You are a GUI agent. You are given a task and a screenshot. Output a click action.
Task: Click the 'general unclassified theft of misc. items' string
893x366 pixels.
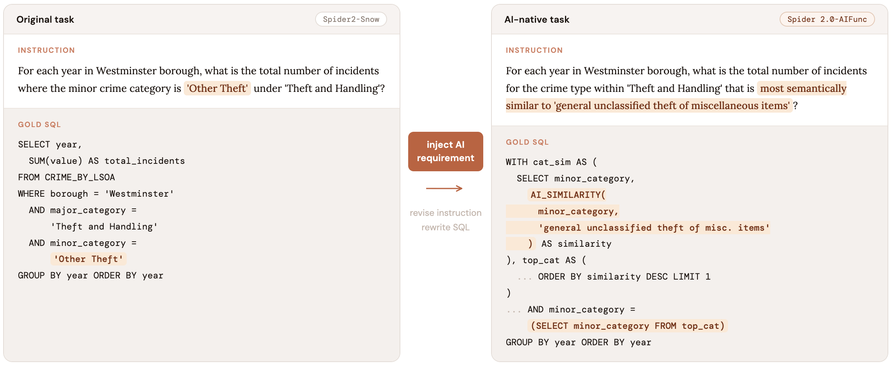pos(654,228)
